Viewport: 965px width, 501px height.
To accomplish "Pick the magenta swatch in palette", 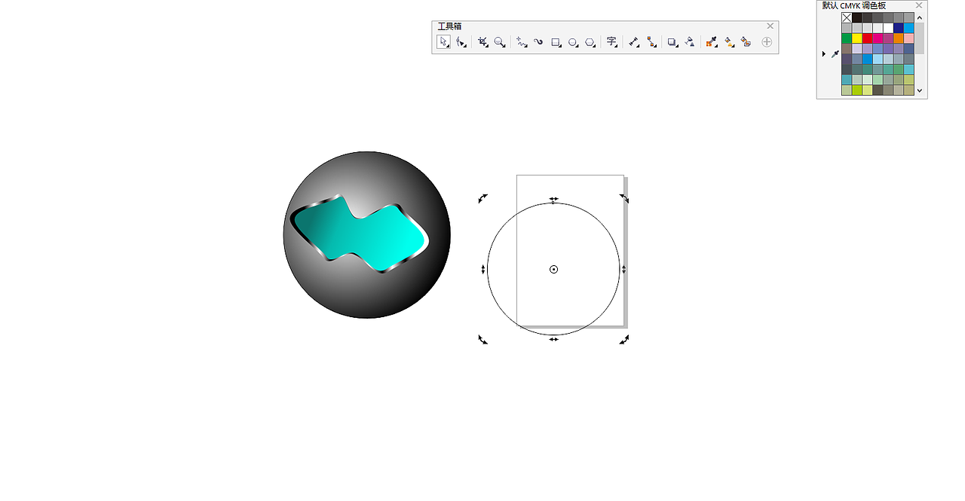I will click(x=878, y=38).
